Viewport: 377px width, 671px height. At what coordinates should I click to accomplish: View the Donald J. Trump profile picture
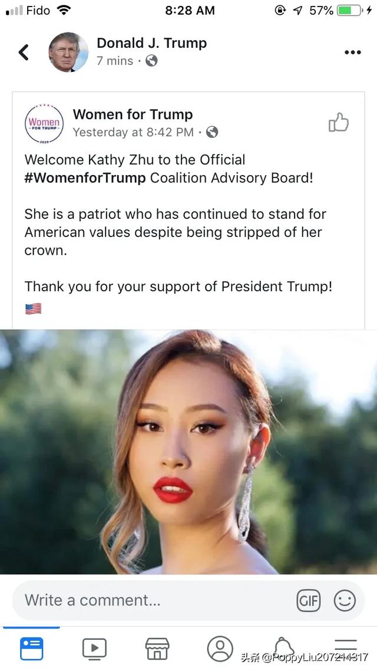pos(68,52)
